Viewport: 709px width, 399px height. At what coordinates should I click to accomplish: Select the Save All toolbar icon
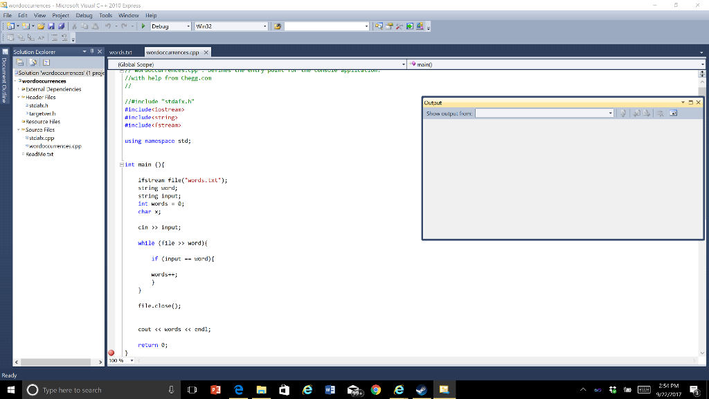coord(61,26)
